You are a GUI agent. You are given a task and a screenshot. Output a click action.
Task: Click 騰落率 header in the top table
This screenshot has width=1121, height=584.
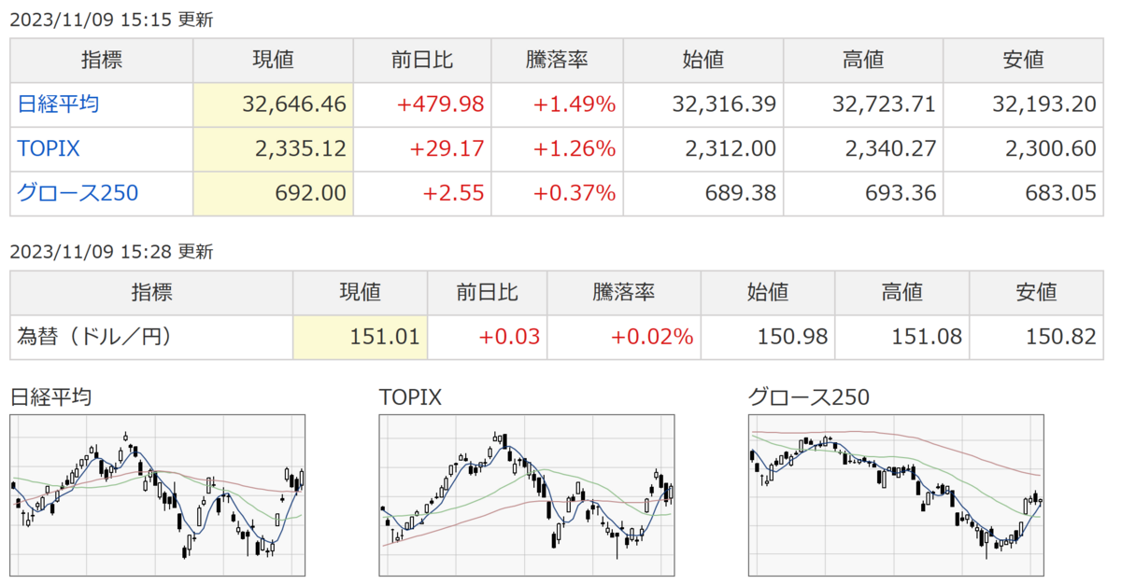click(556, 61)
